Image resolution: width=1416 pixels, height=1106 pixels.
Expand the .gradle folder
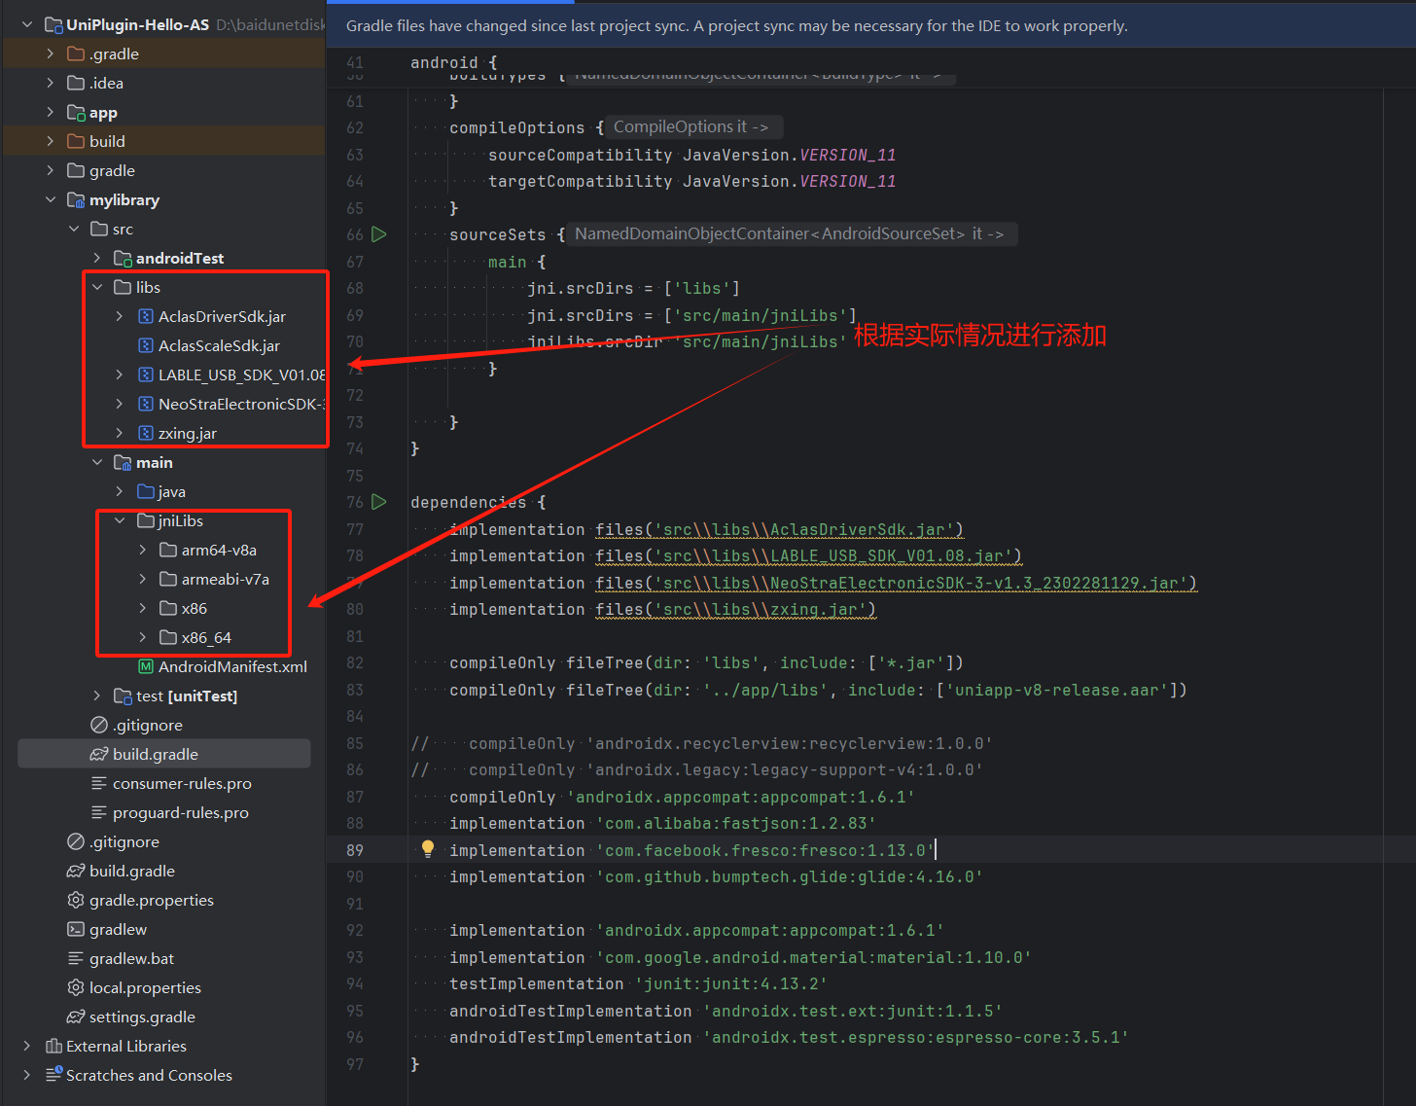51,54
